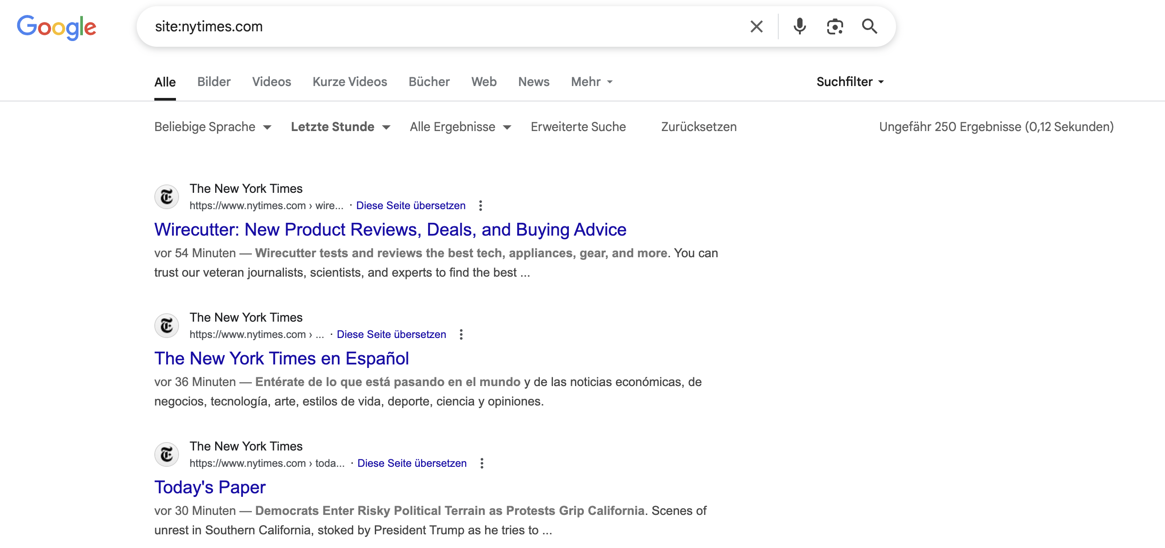The width and height of the screenshot is (1165, 548).
Task: Clear the search query with the X icon
Action: (x=756, y=26)
